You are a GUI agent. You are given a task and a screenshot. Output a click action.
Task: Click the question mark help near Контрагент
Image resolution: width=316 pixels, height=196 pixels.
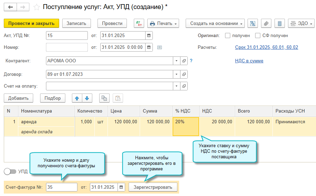point(191,61)
